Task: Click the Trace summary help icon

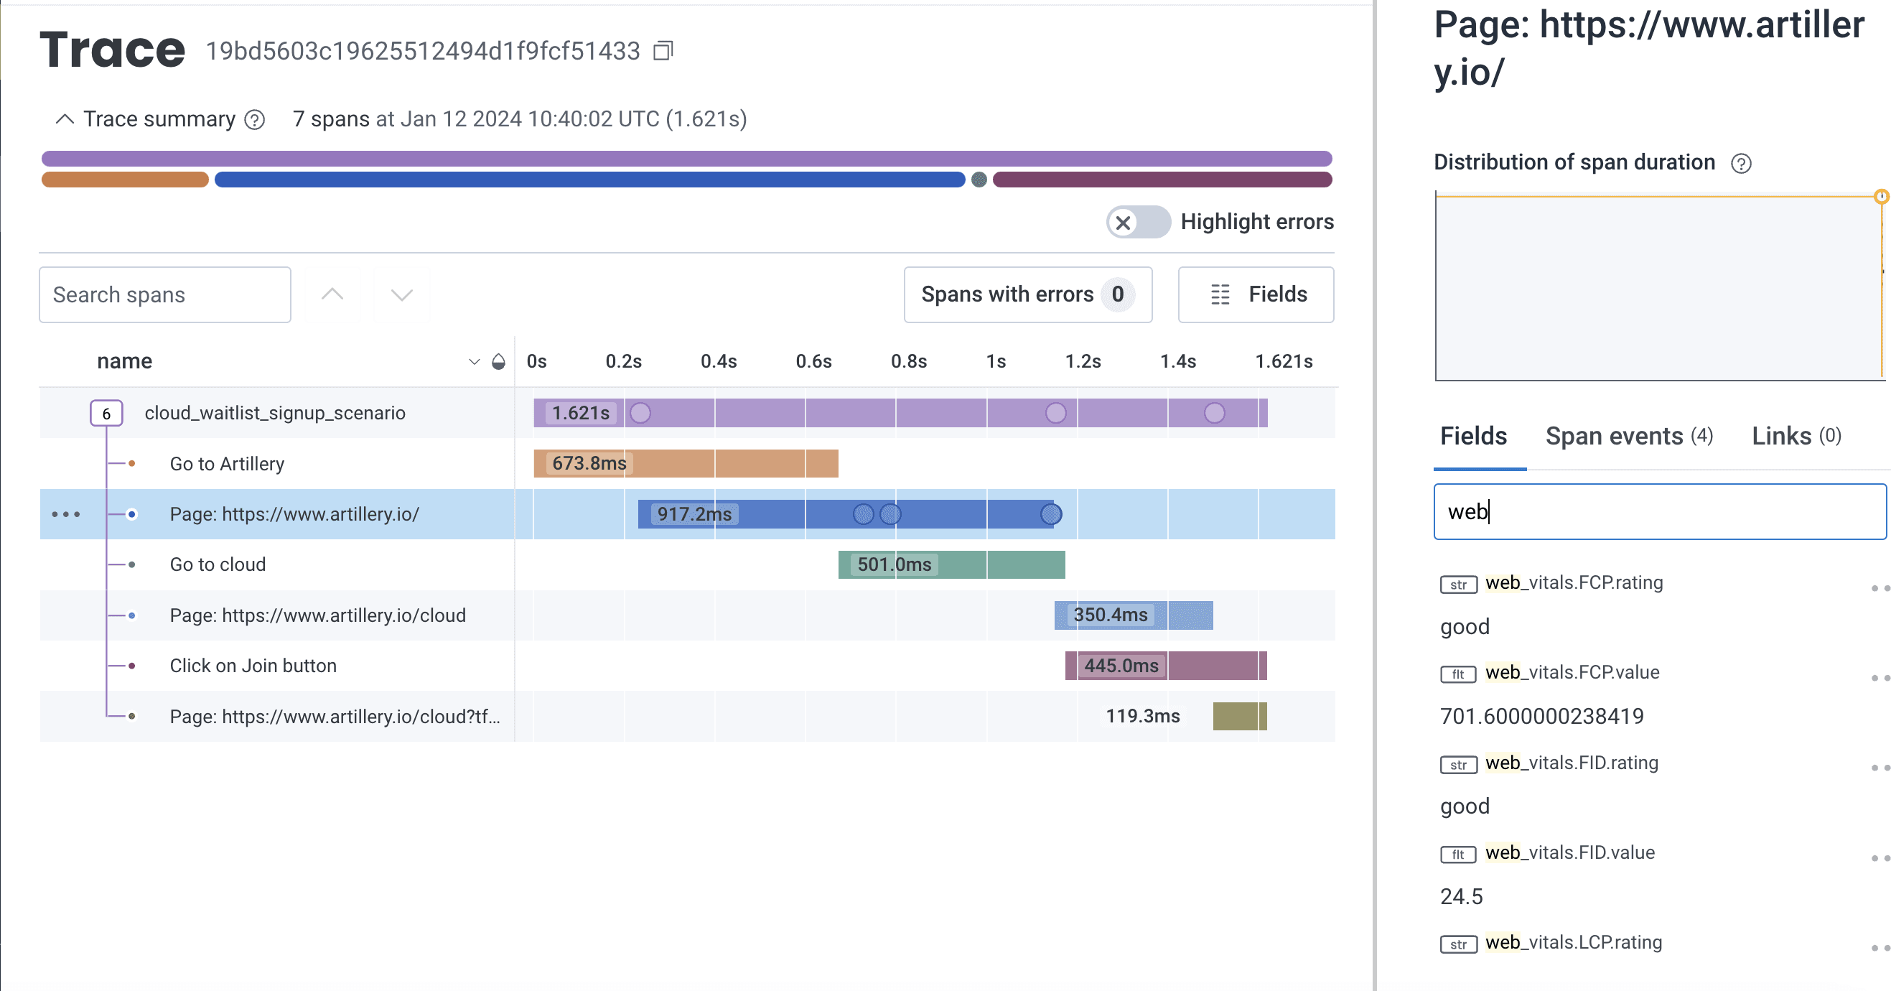Action: (255, 120)
